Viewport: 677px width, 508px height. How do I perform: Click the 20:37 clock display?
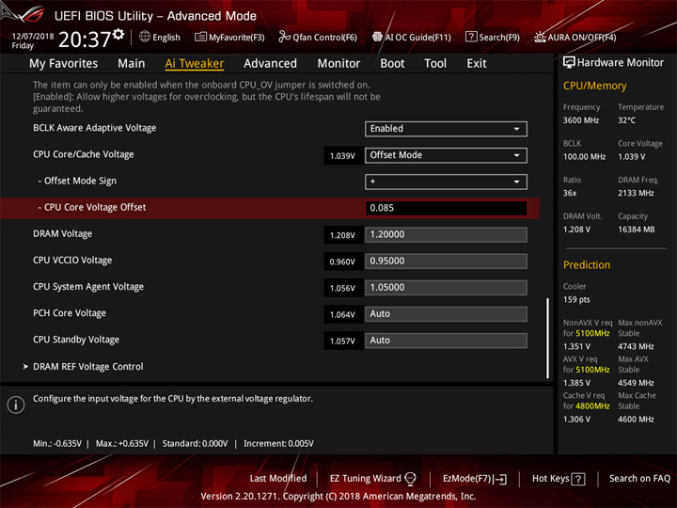(85, 40)
